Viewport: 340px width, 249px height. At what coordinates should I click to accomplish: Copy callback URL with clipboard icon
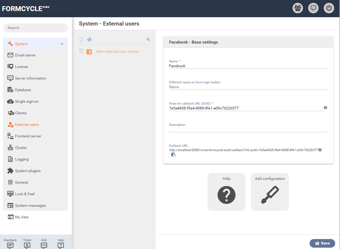tap(173, 155)
